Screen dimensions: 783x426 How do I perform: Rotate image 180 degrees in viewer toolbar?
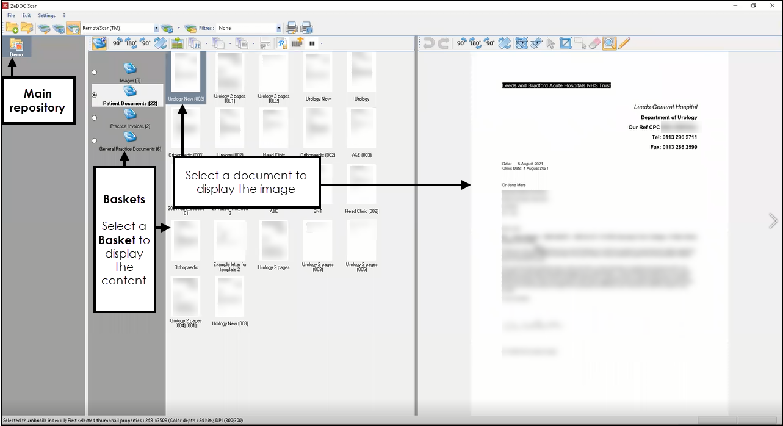[475, 43]
